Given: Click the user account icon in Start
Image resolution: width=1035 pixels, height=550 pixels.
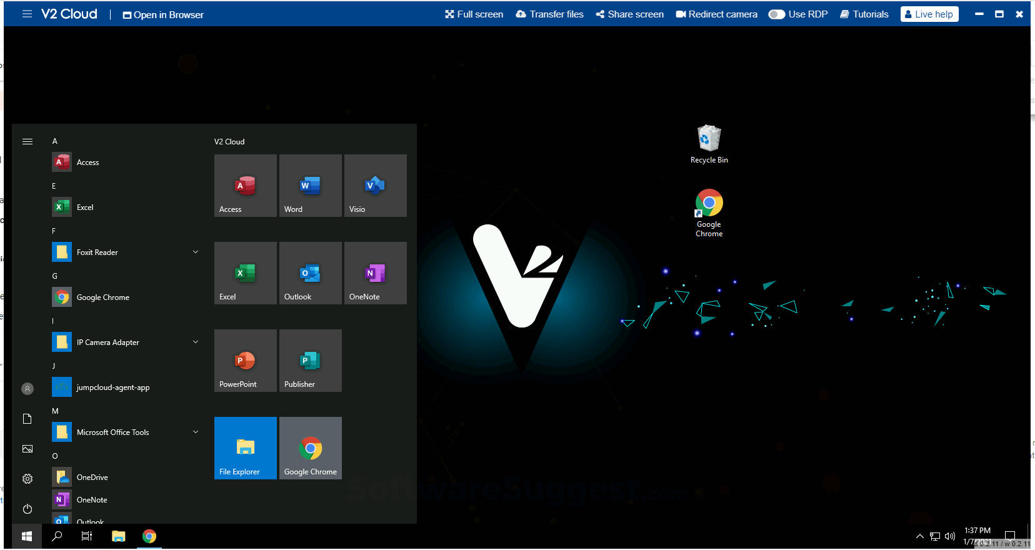Looking at the screenshot, I should coord(27,389).
